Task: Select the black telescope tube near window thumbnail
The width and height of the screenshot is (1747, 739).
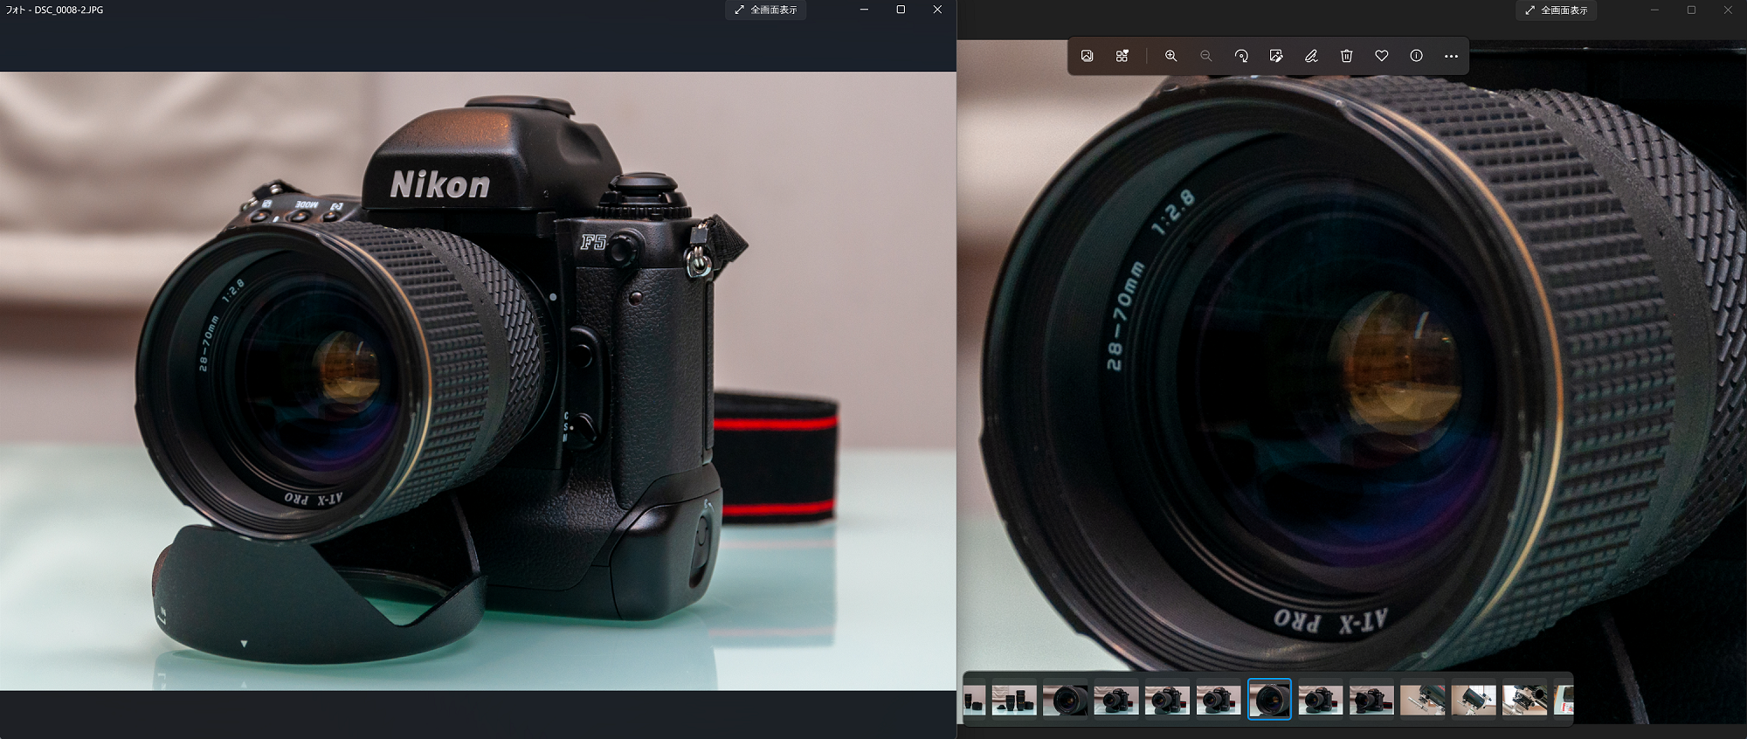Action: (x=1474, y=699)
